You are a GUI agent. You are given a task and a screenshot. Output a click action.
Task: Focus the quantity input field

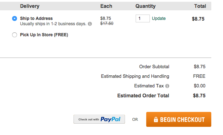coord(143,18)
